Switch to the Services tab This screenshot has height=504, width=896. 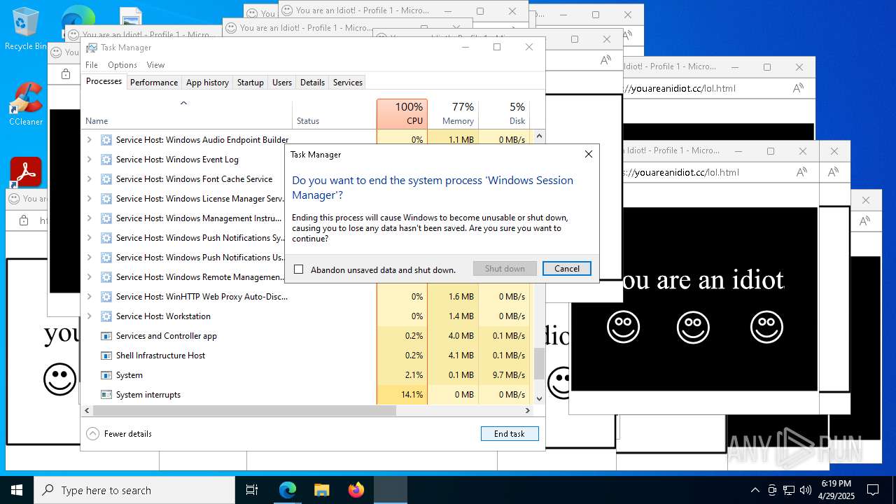point(348,83)
